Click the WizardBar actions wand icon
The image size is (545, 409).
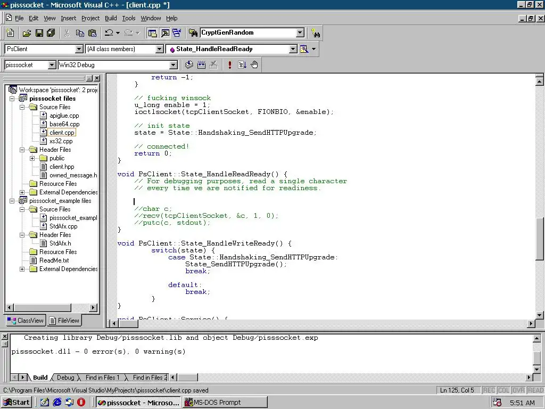point(304,49)
